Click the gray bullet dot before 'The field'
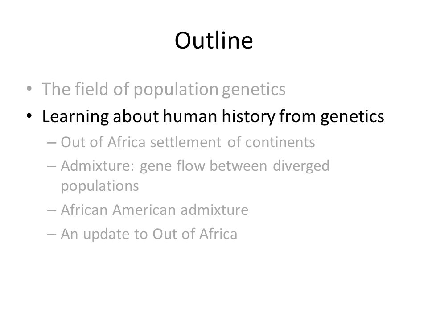 tap(29, 89)
